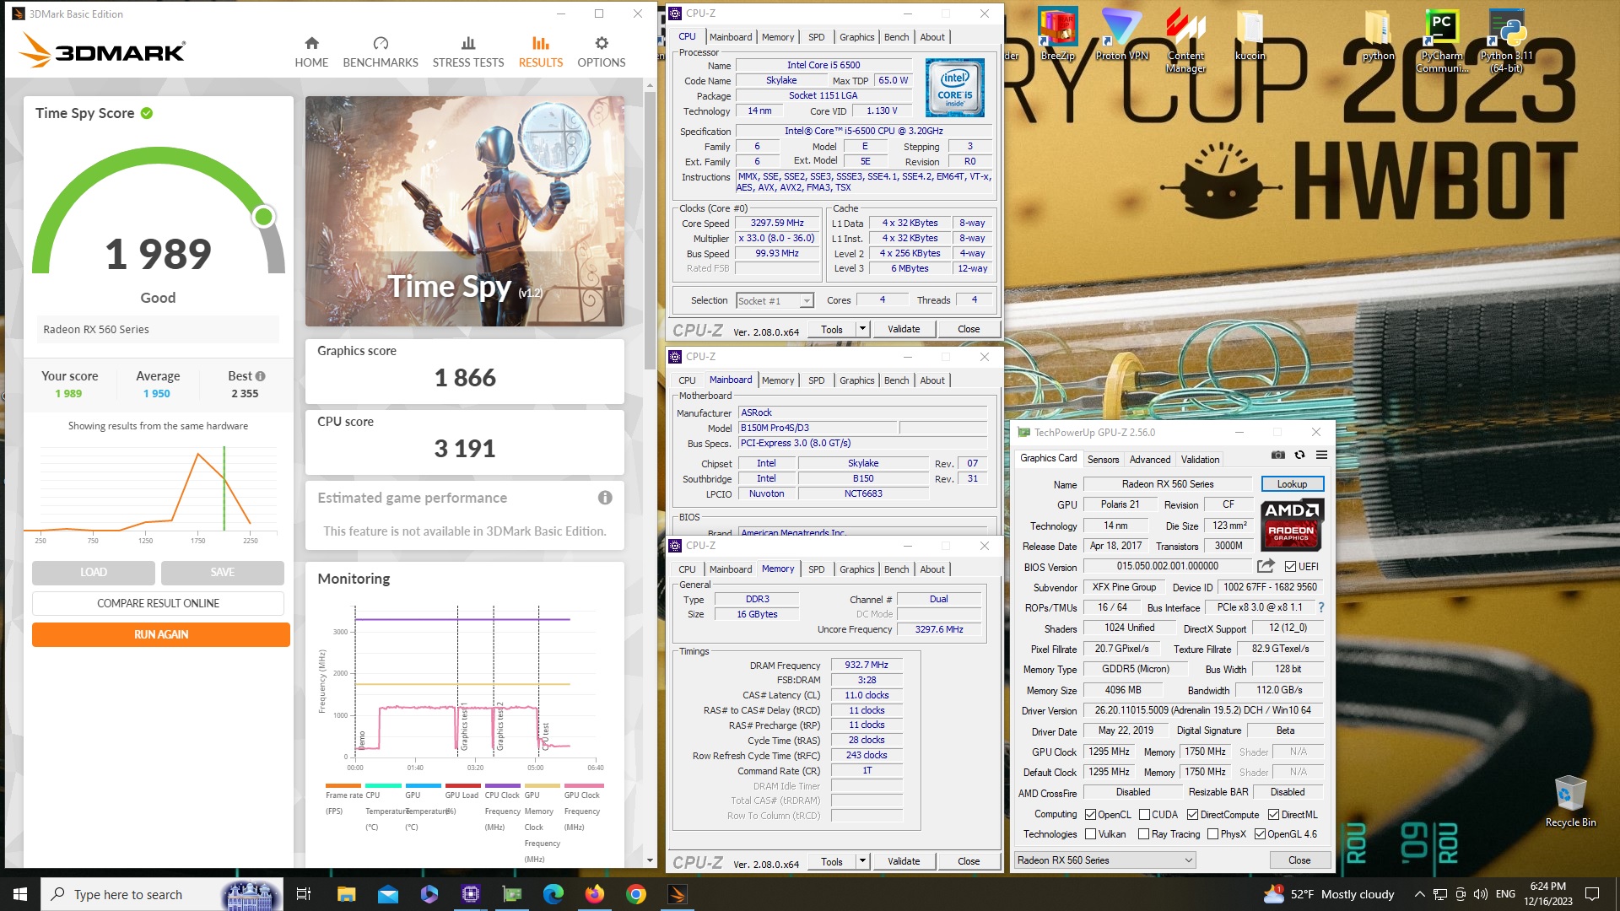Open GPU-Z hamburger menu icon

tap(1321, 455)
